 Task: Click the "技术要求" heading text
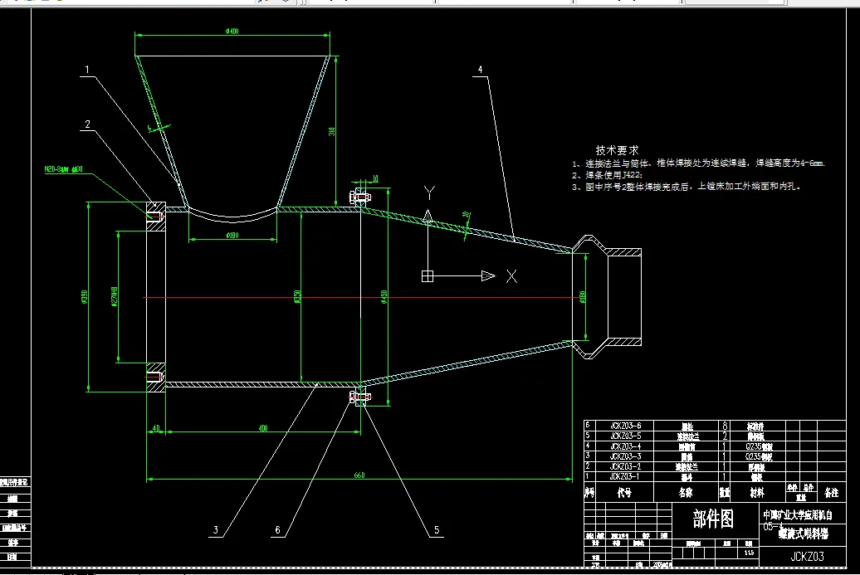[617, 150]
